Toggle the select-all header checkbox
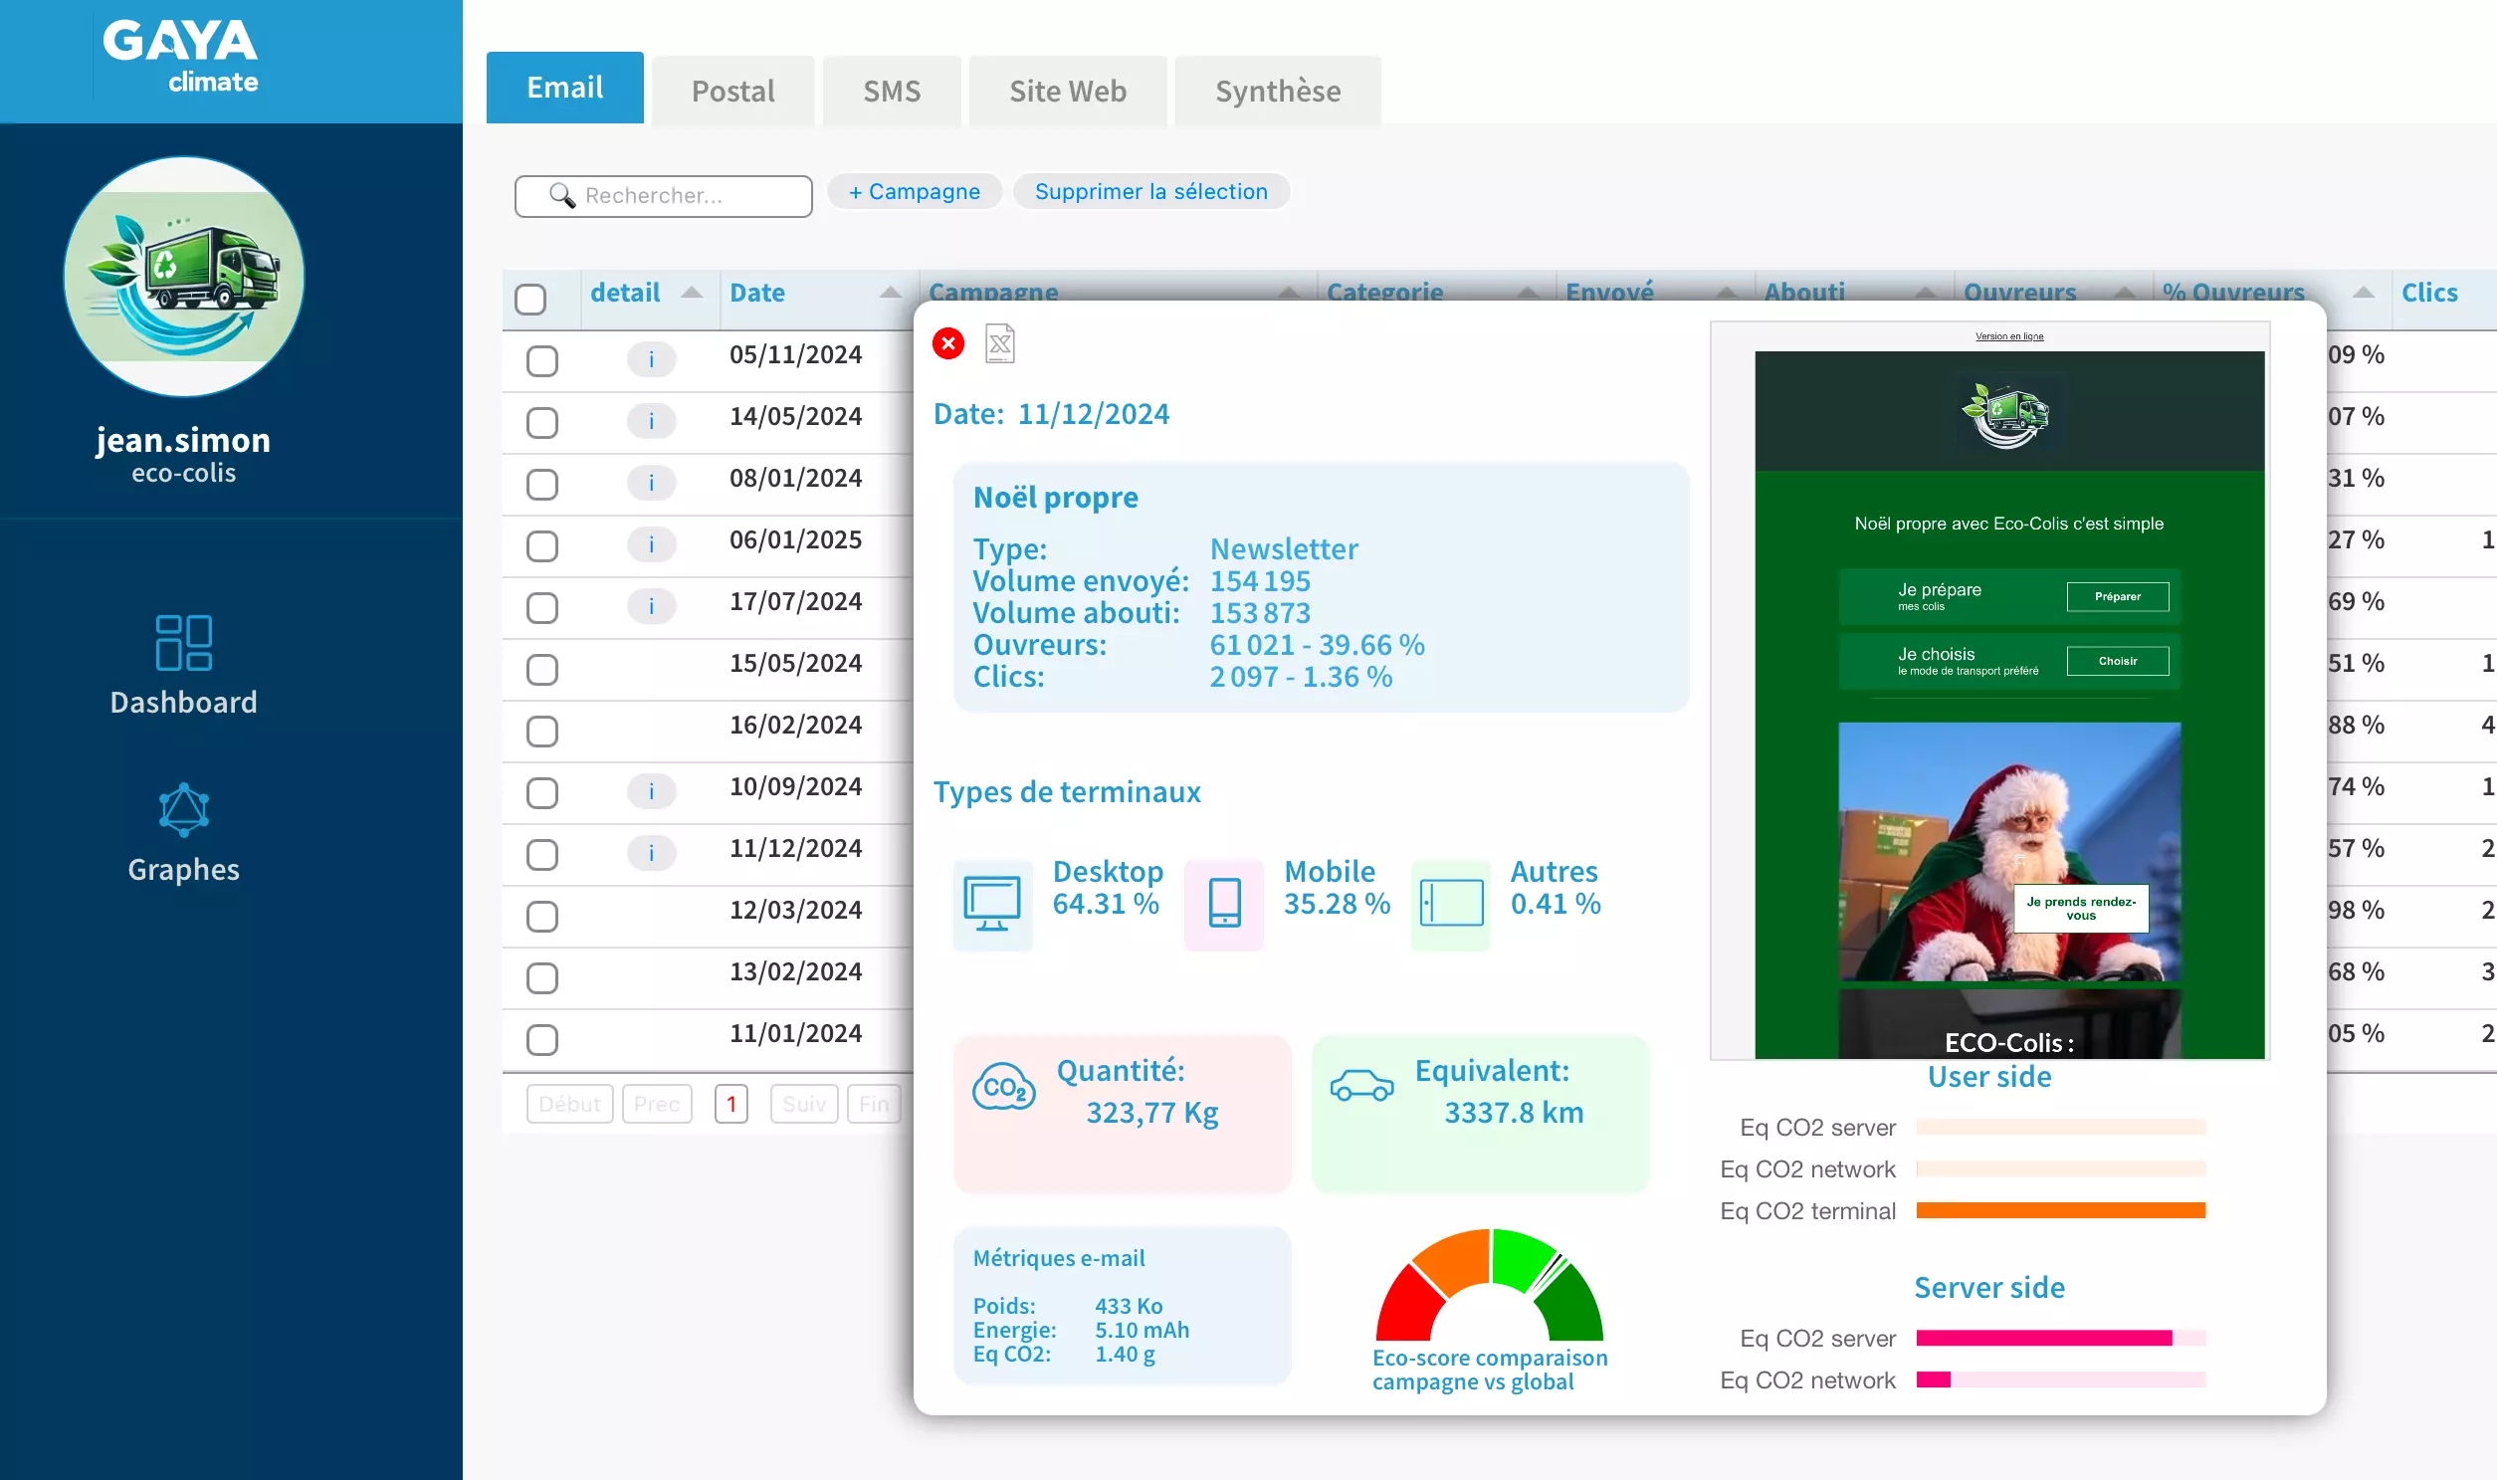Viewport: 2497px width, 1480px height. (530, 300)
